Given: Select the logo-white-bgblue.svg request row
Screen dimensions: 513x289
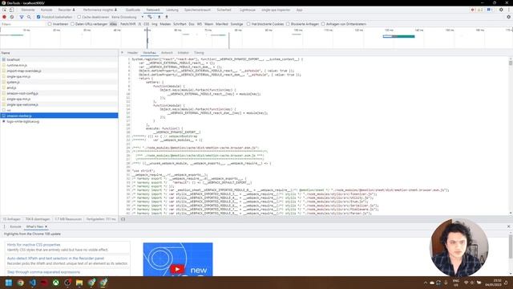Looking at the screenshot, I should [59, 121].
